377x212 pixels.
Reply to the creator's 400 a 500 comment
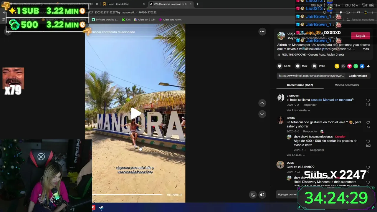(x=317, y=150)
